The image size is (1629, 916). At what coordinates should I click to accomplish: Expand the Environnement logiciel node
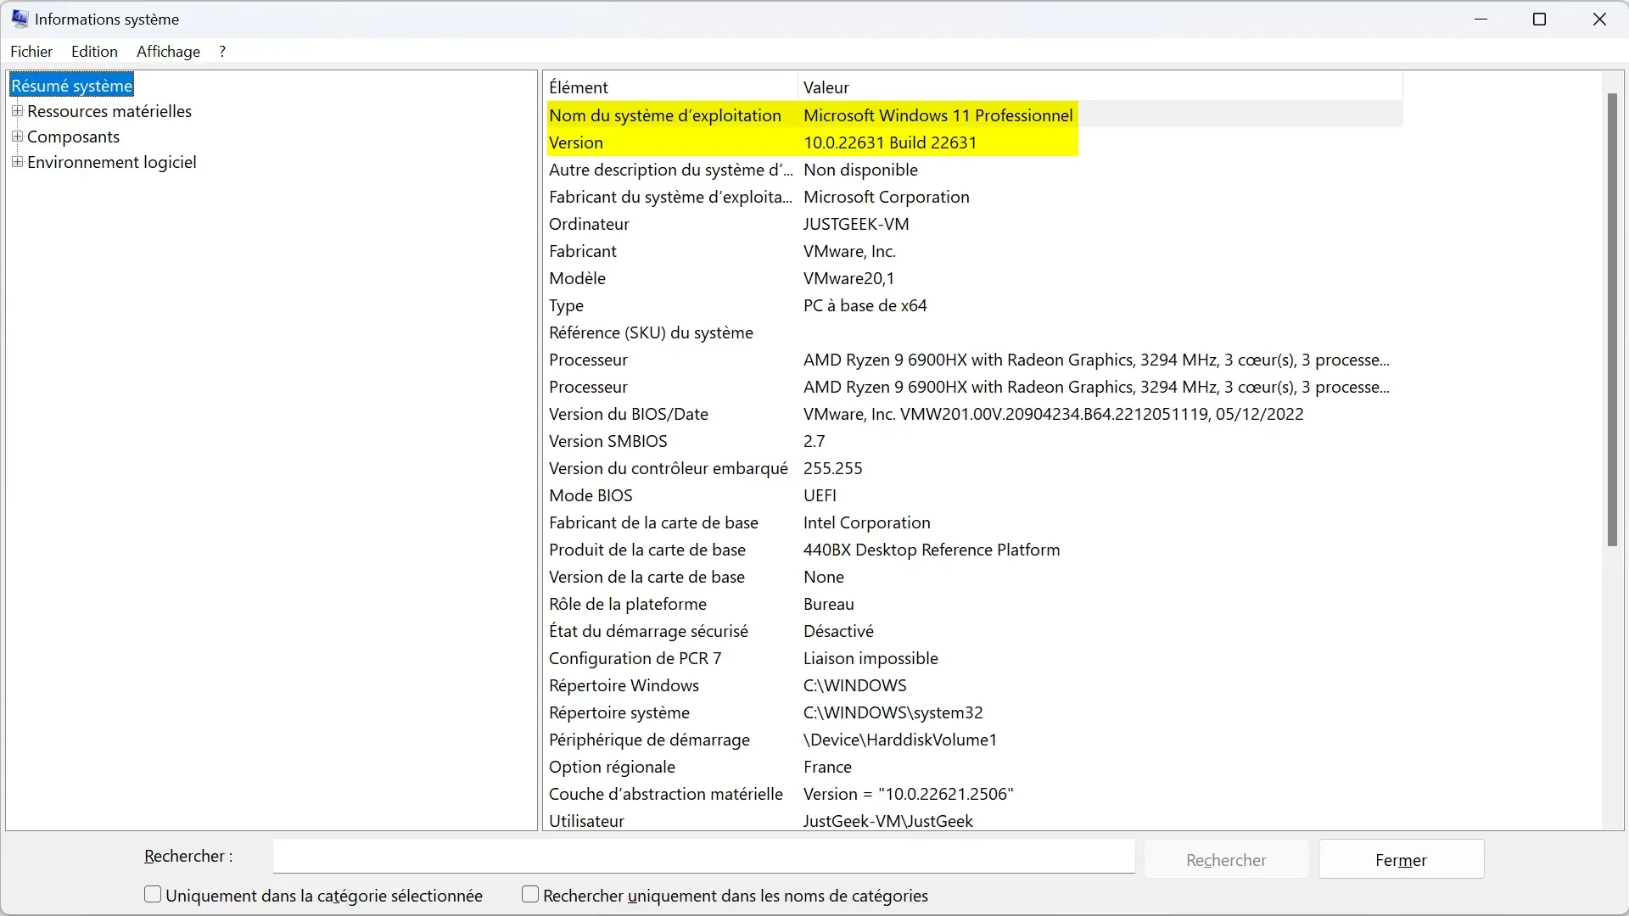[x=17, y=162]
